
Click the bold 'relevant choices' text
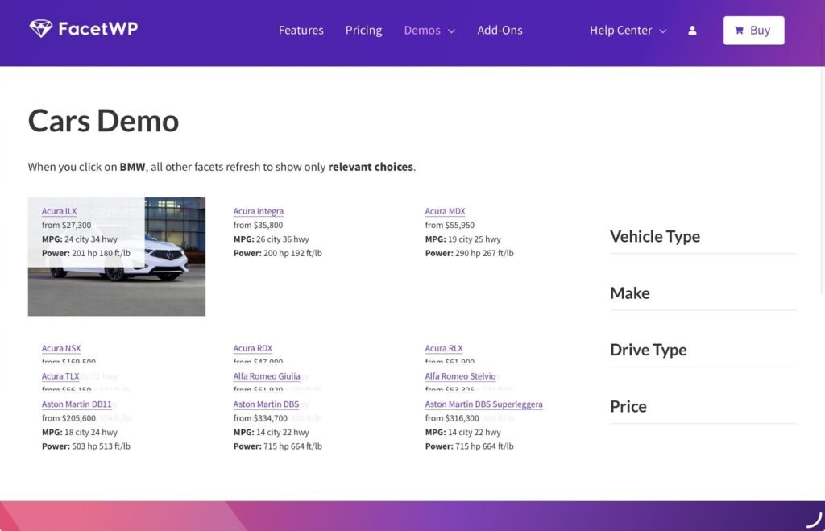point(371,167)
